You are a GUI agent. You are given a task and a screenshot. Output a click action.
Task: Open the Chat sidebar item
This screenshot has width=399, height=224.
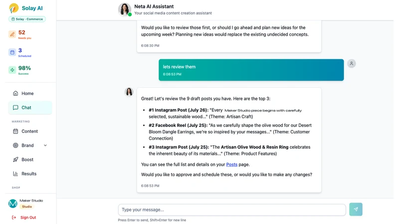[30, 108]
